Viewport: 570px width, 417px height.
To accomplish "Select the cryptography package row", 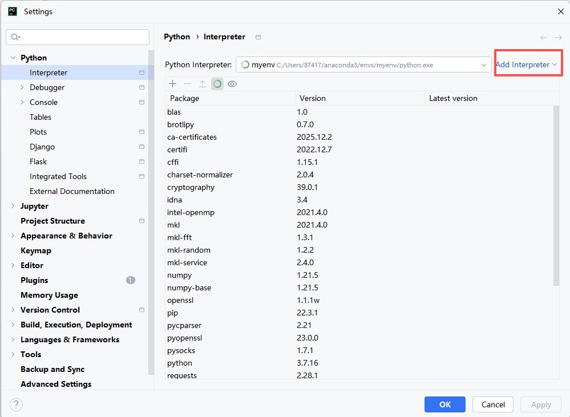I will 359,187.
